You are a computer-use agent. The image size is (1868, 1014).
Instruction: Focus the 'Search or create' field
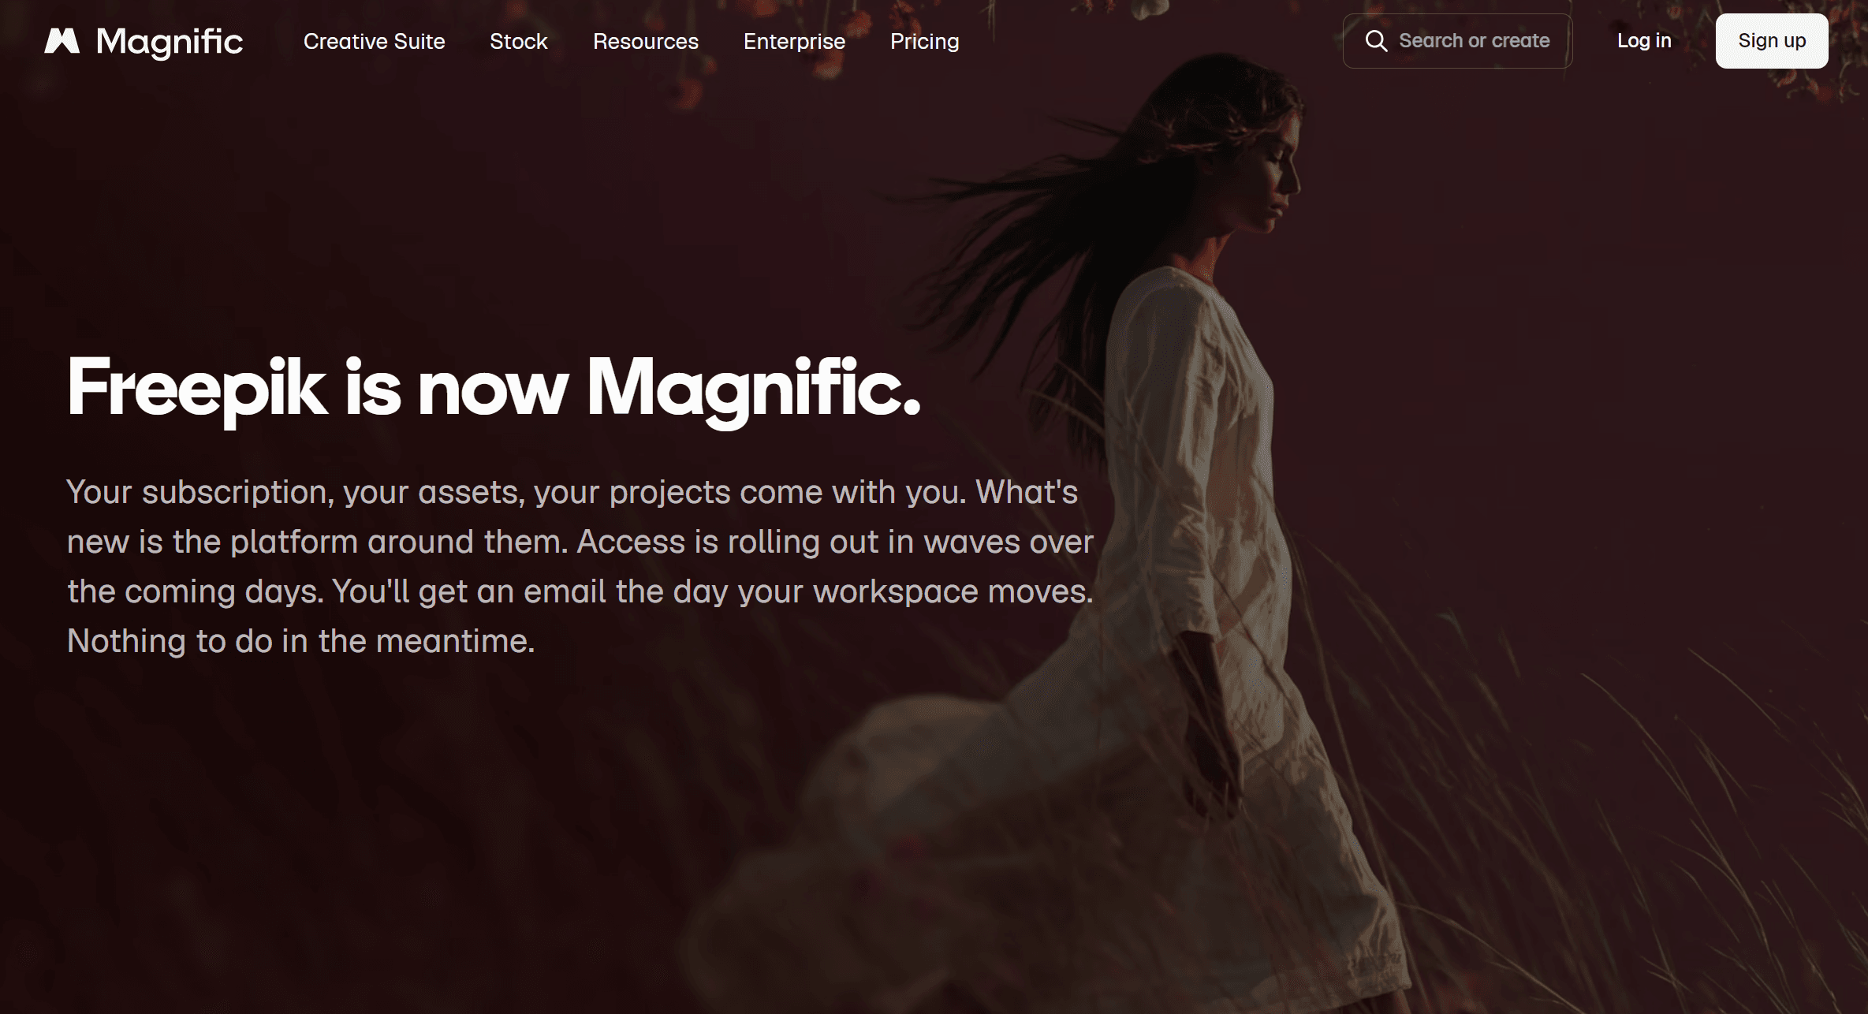pyautogui.click(x=1457, y=41)
